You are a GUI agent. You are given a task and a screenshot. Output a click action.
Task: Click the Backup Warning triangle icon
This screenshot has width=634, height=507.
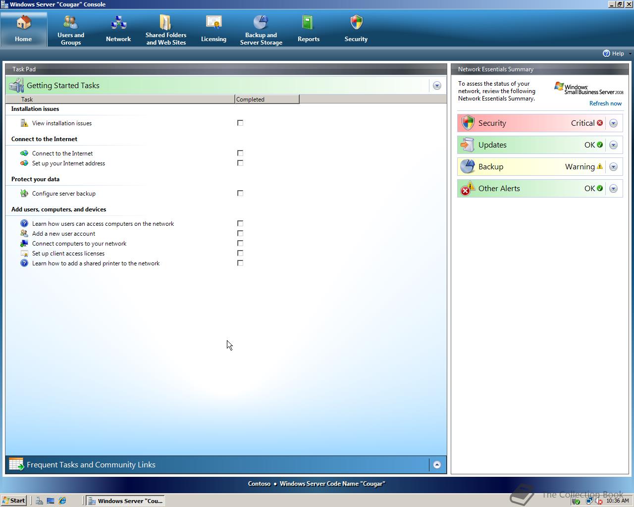click(600, 167)
